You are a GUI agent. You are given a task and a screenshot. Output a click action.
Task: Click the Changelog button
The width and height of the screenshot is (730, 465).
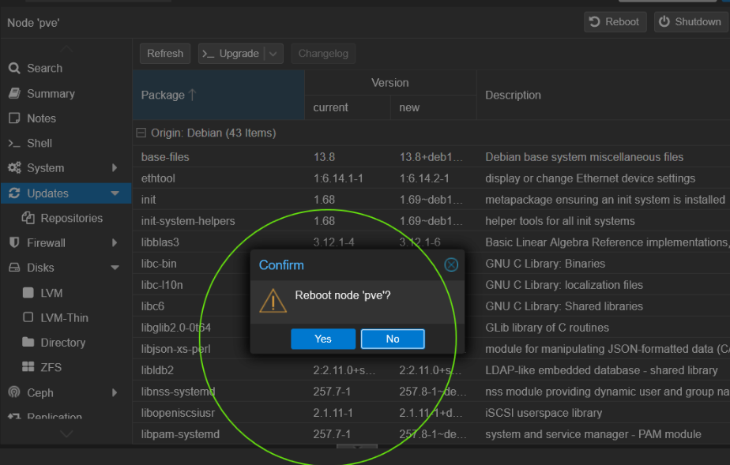[323, 54]
